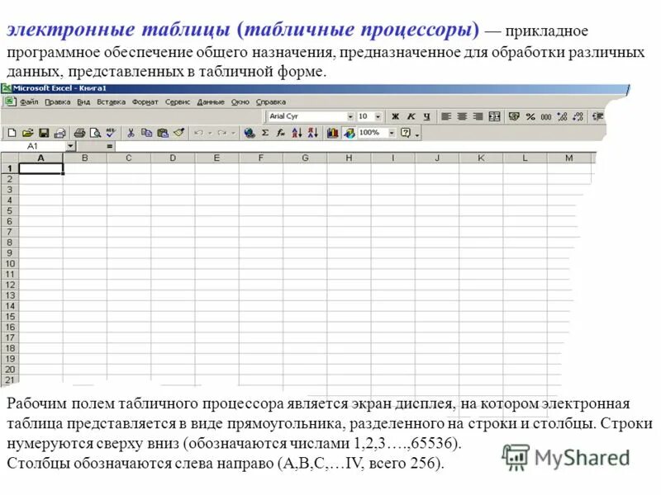Open the Окно menu
This screenshot has width=661, height=495.
coord(240,101)
